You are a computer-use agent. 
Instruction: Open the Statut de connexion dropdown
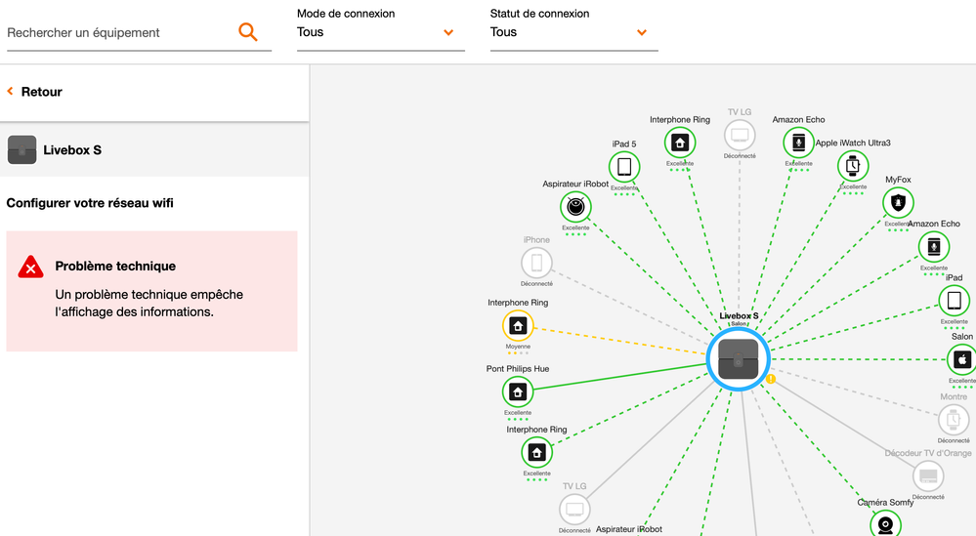(570, 32)
